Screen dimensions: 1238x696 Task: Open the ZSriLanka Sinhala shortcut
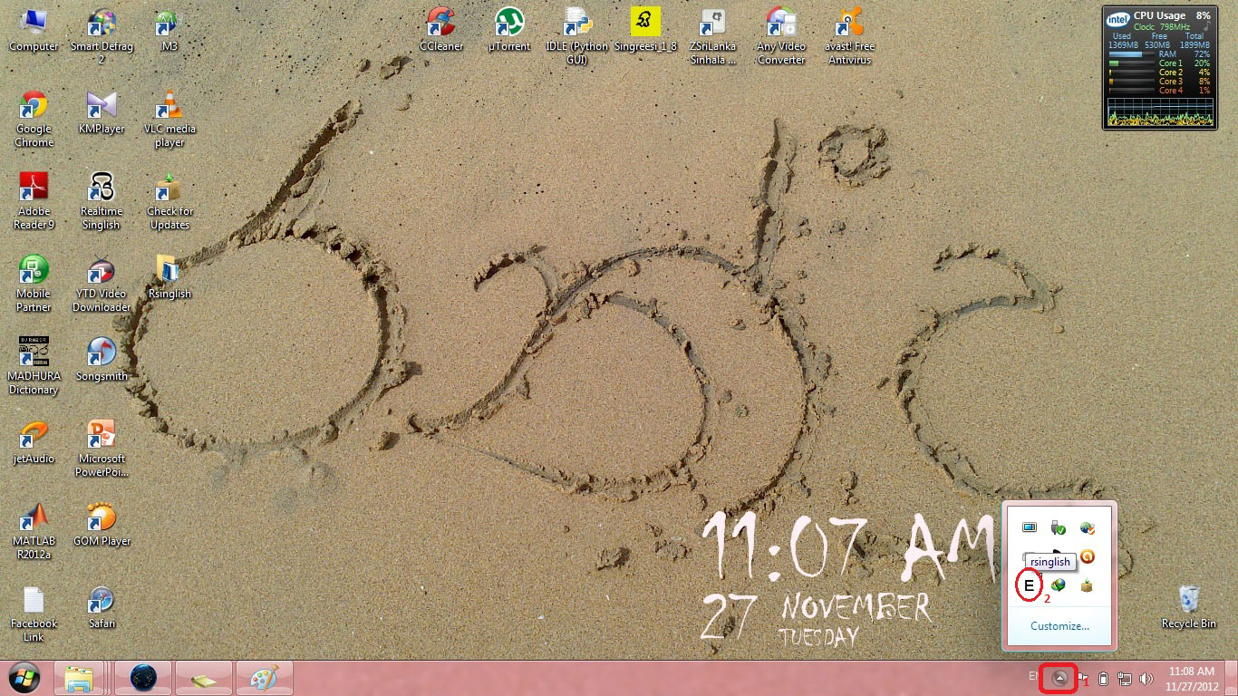713,37
